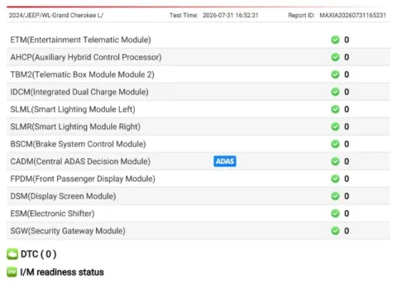Open the DTC ( 0 ) section
Viewport: 397px width, 298px height.
[38, 254]
